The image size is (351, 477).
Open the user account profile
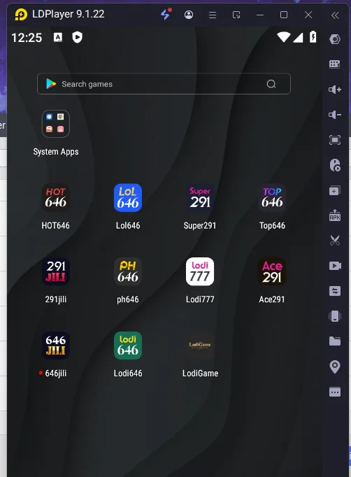point(189,15)
